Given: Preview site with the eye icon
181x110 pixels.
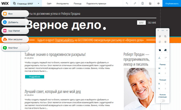Looking at the screenshot, I should 158,3.
